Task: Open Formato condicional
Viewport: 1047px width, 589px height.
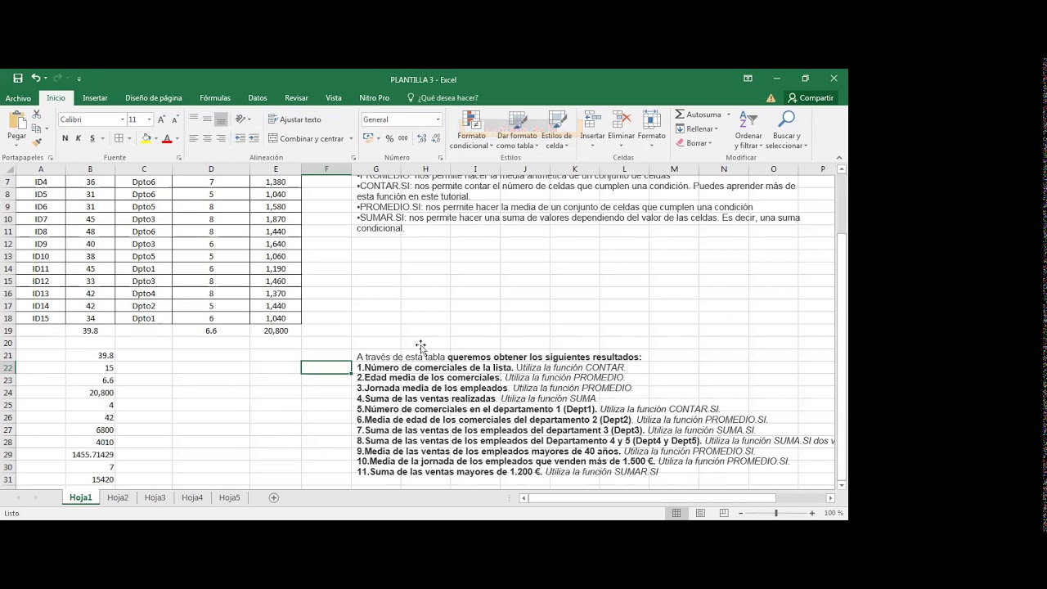Action: 471,130
